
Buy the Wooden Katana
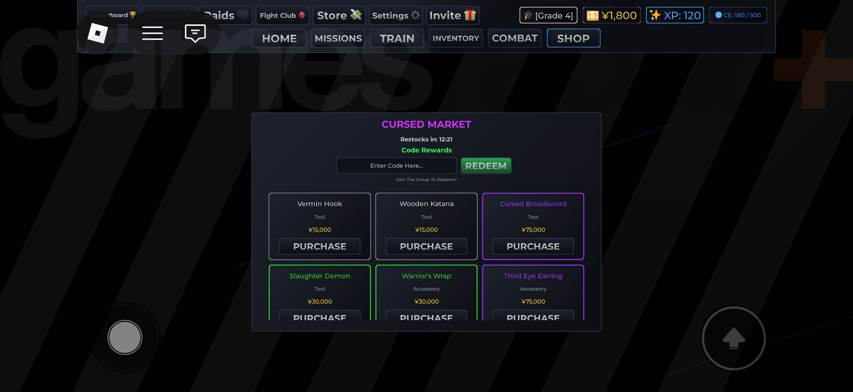(x=426, y=246)
